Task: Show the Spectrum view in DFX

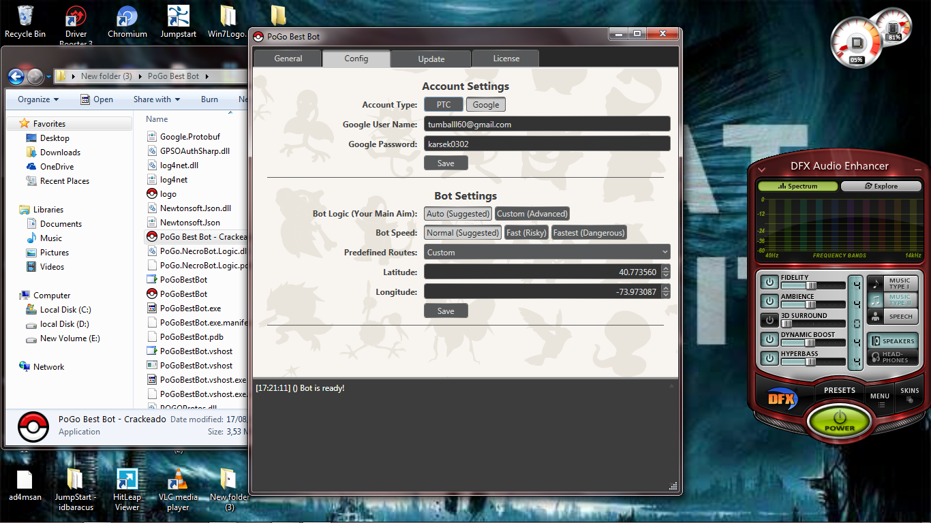Action: (798, 186)
